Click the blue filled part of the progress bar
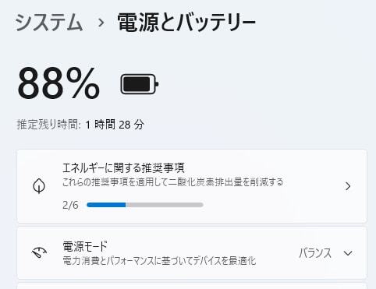This screenshot has width=376, height=289. click(x=106, y=205)
